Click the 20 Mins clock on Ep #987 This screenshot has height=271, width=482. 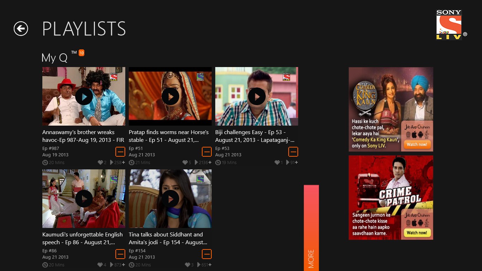coord(45,163)
